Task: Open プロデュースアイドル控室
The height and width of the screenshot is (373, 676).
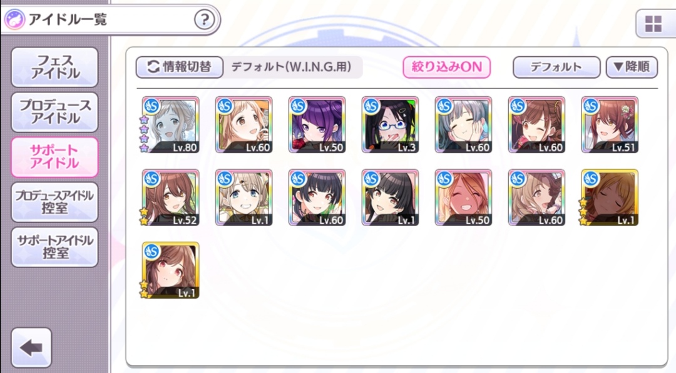Action: pos(54,202)
